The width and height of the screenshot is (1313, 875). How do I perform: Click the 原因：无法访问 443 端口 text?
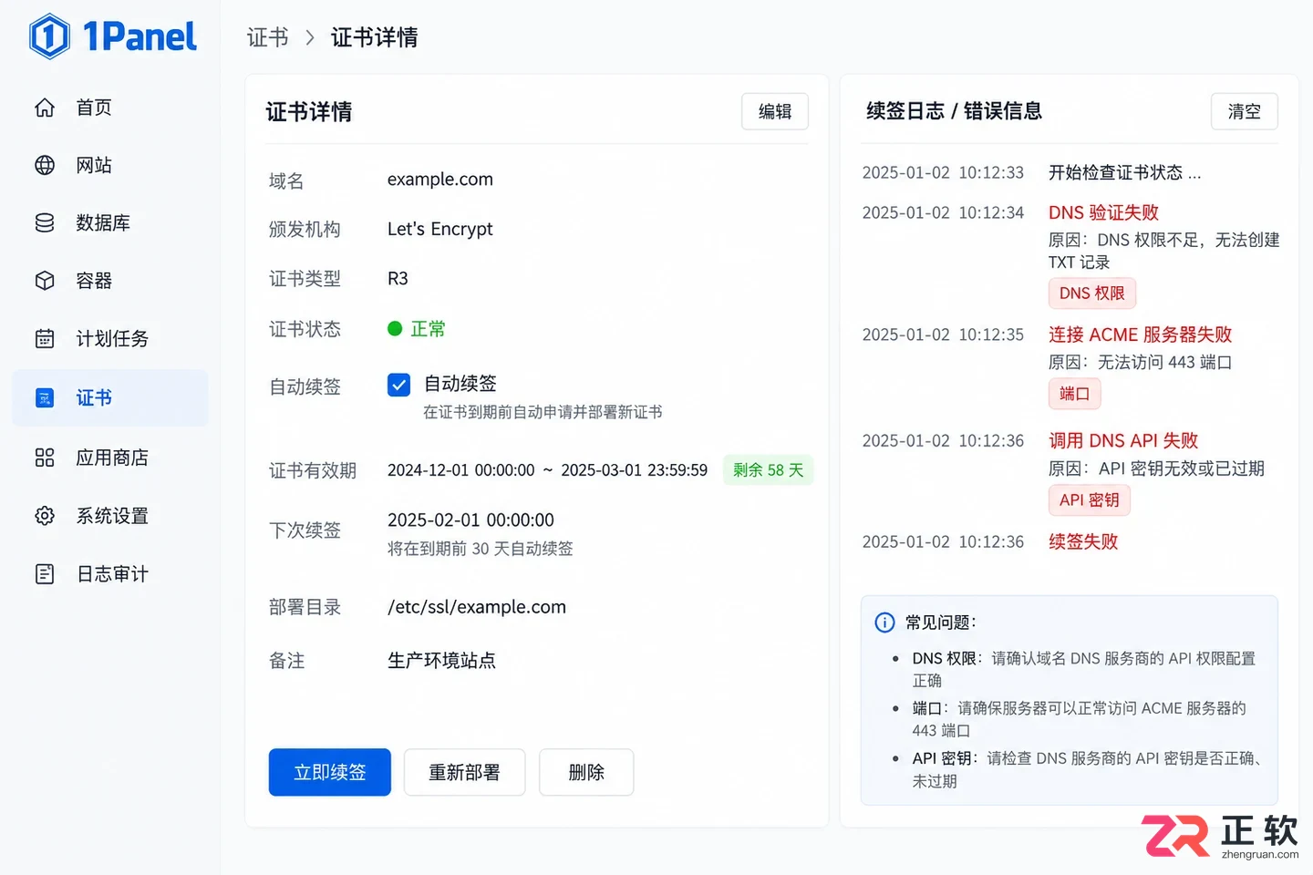pyautogui.click(x=1140, y=362)
